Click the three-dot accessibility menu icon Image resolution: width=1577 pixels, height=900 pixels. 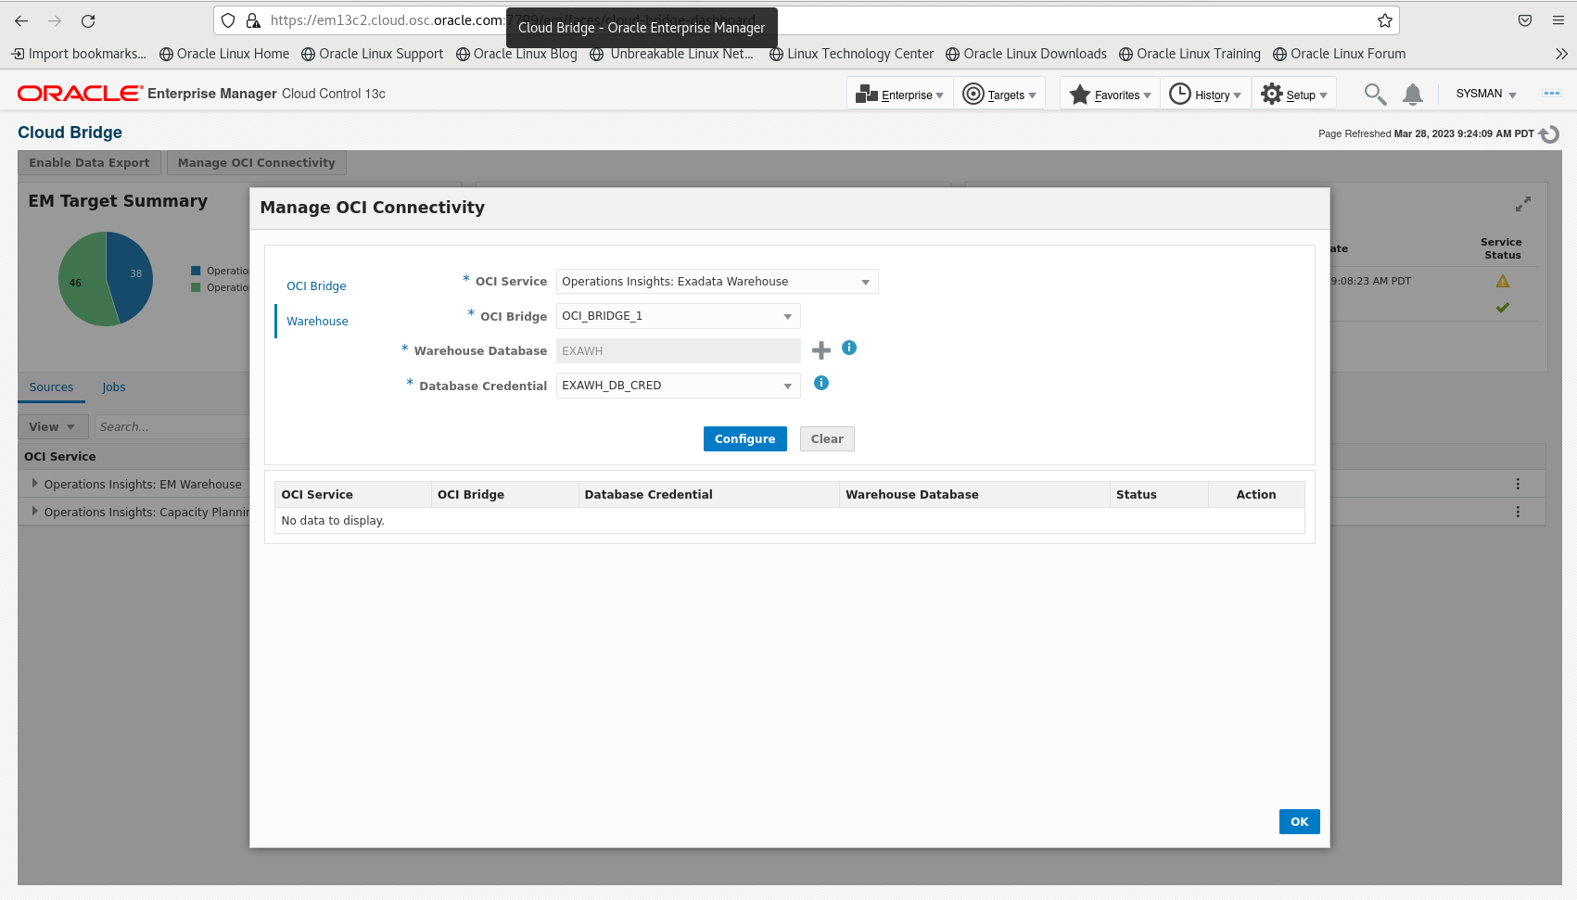(1551, 94)
